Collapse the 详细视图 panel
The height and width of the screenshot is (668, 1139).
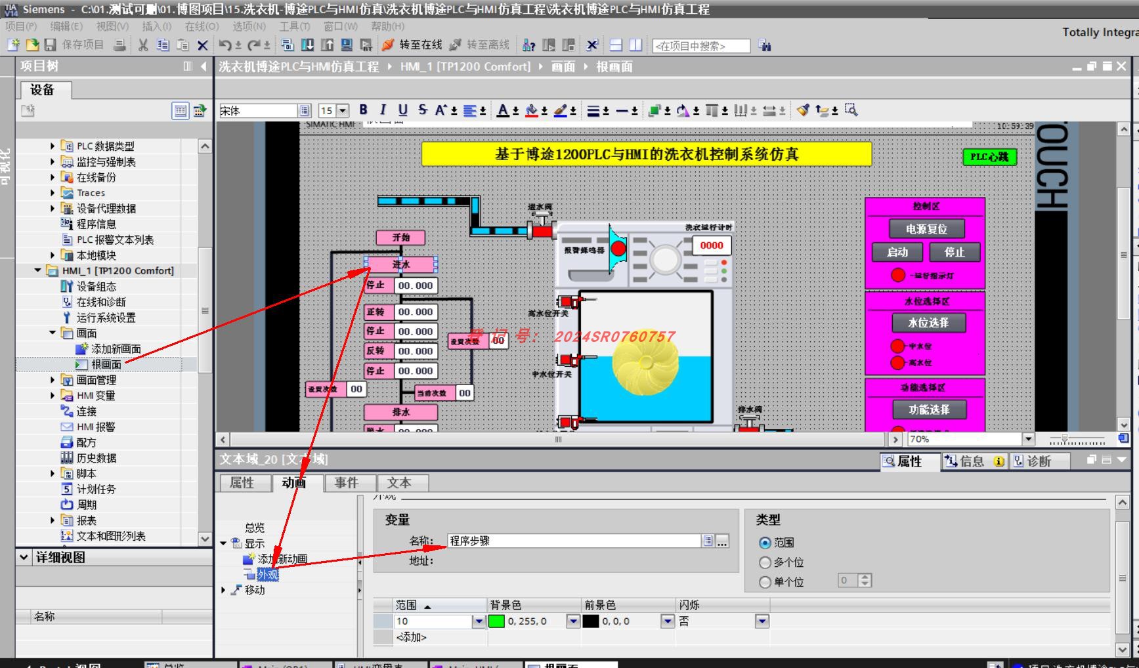(x=24, y=557)
